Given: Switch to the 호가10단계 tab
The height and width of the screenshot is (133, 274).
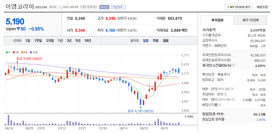Looking at the screenshot, I should (x=250, y=20).
